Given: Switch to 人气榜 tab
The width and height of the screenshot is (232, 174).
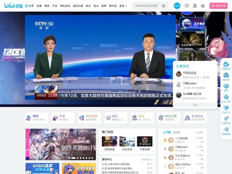Looking at the screenshot, I should 167,132.
